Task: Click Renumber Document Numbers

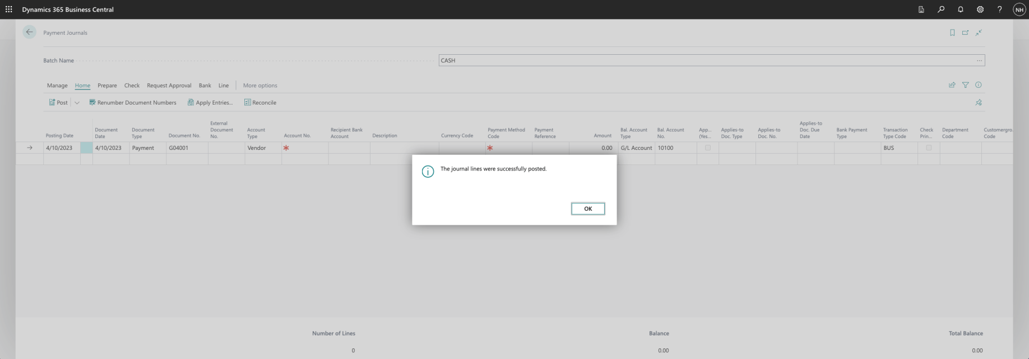Action: pyautogui.click(x=133, y=102)
